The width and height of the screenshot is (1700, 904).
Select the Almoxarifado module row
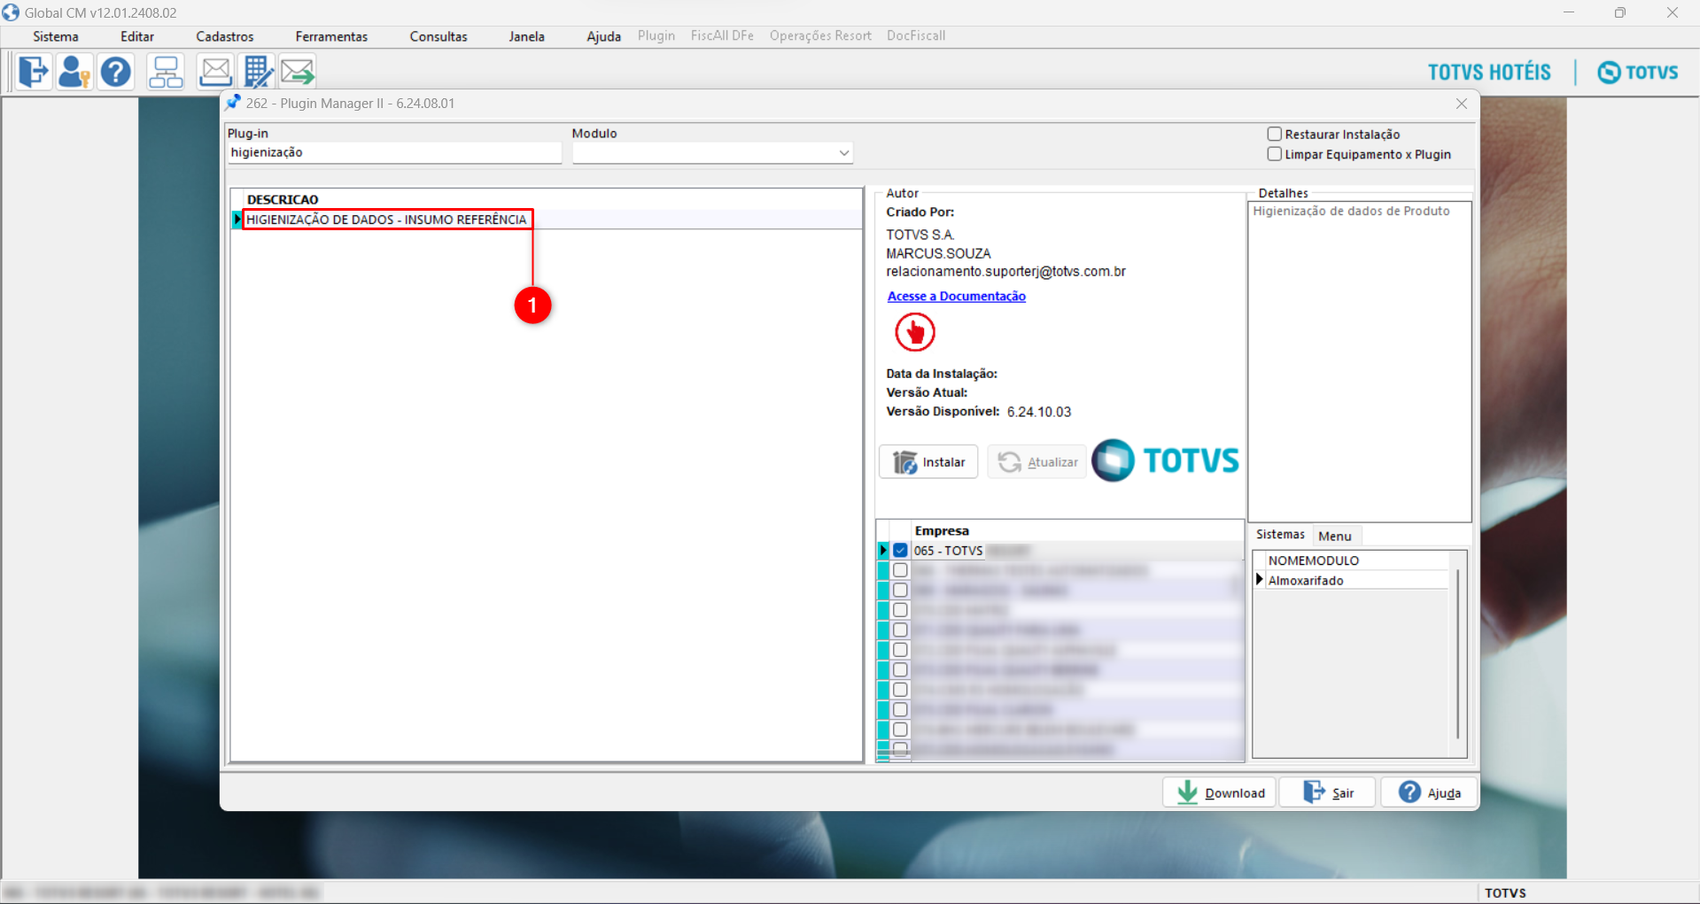(1352, 581)
